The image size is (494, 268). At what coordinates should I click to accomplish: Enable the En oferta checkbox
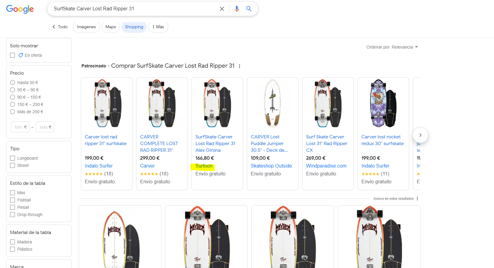(12, 55)
